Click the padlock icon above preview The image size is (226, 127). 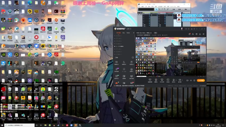(193, 34)
